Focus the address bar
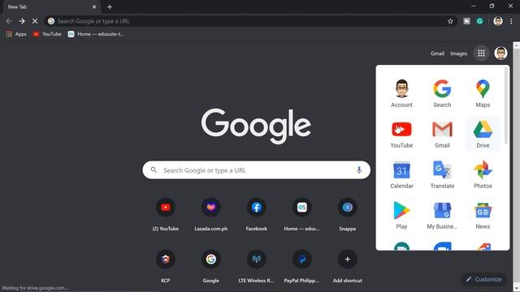Viewport: 520px width, 292px height. coord(250,21)
